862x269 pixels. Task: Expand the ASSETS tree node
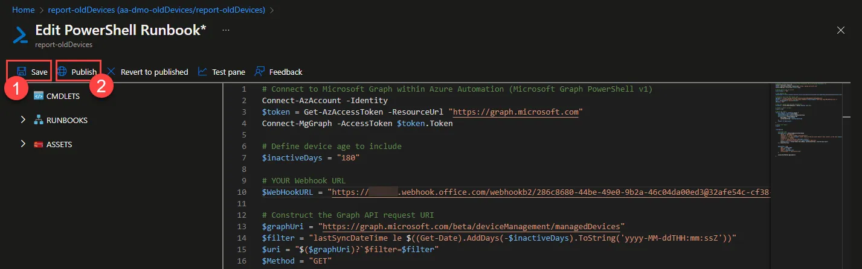23,144
